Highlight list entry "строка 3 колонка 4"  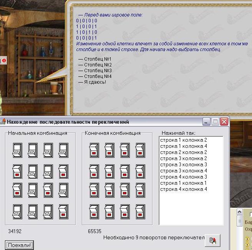184,171
